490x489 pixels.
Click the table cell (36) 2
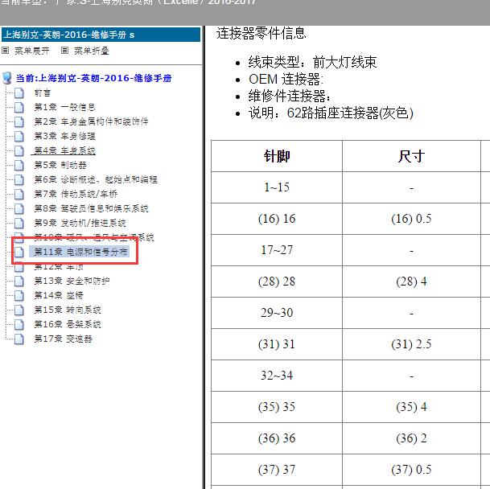(411, 438)
